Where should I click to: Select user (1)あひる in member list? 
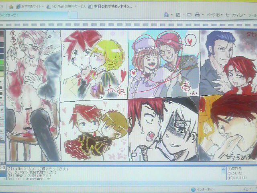point(235,168)
